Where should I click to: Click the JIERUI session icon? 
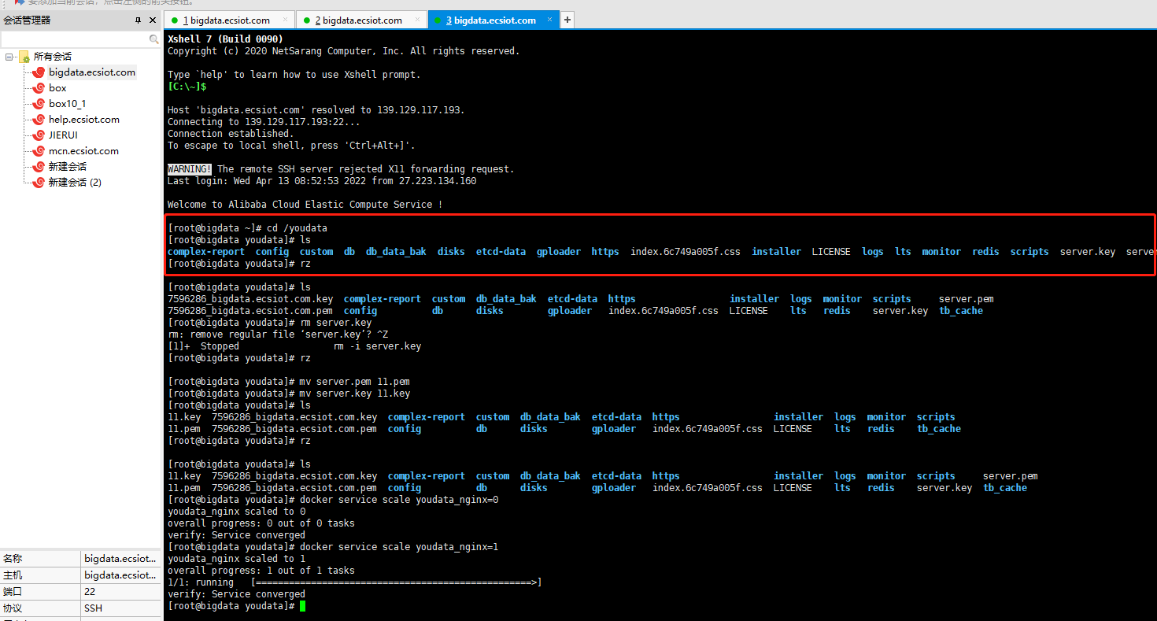pyautogui.click(x=39, y=135)
